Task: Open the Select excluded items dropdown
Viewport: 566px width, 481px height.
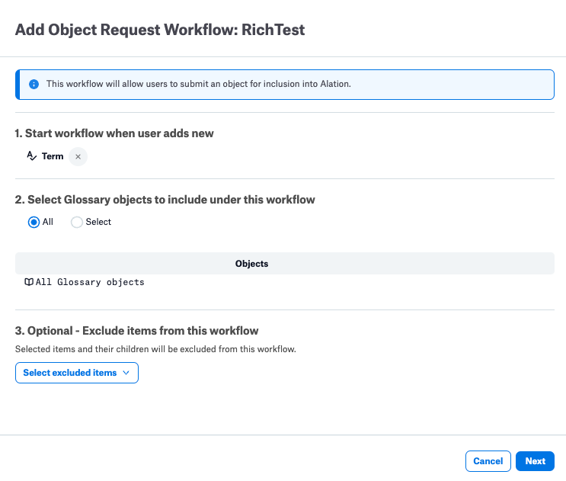Action: click(x=77, y=373)
